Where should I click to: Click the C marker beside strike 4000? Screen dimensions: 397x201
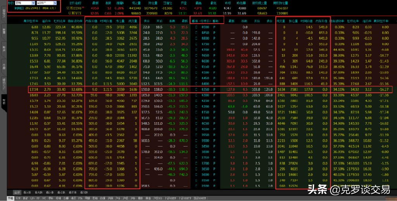point(196,129)
